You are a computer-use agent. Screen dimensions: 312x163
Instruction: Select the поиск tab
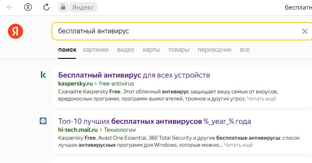click(67, 50)
